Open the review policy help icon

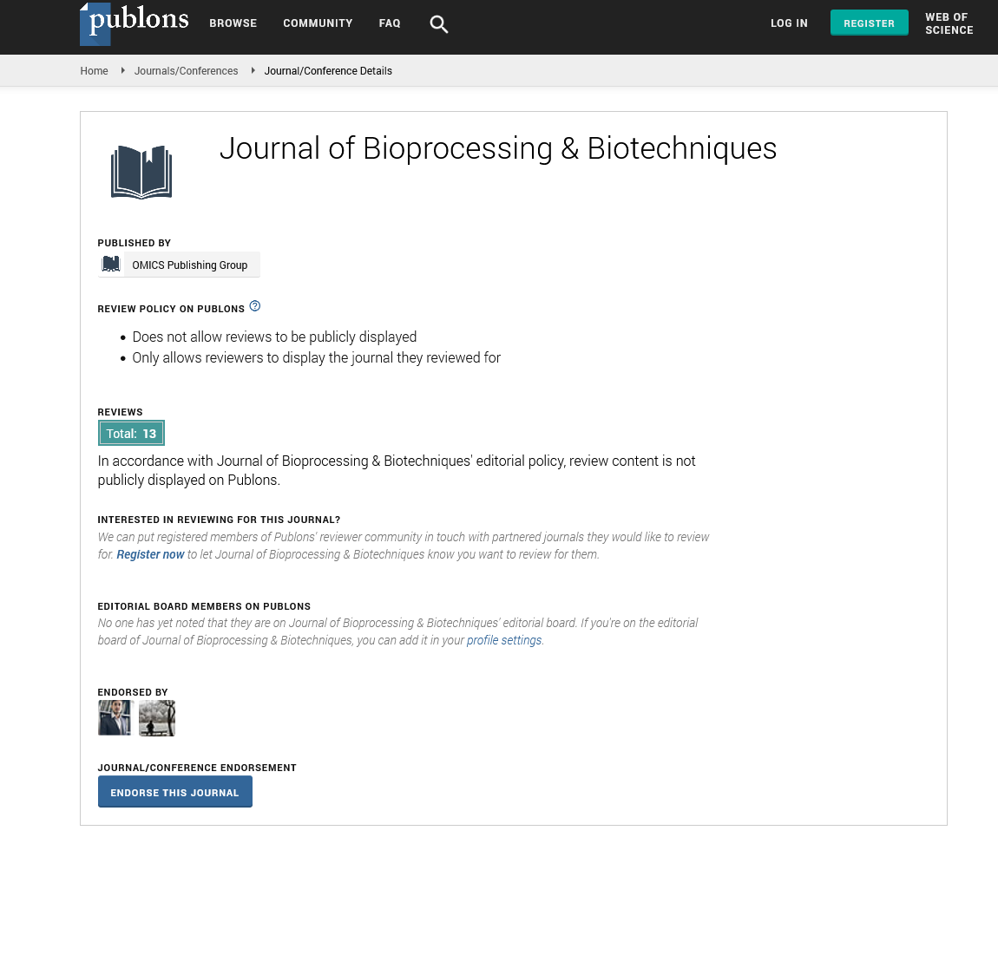pos(254,306)
